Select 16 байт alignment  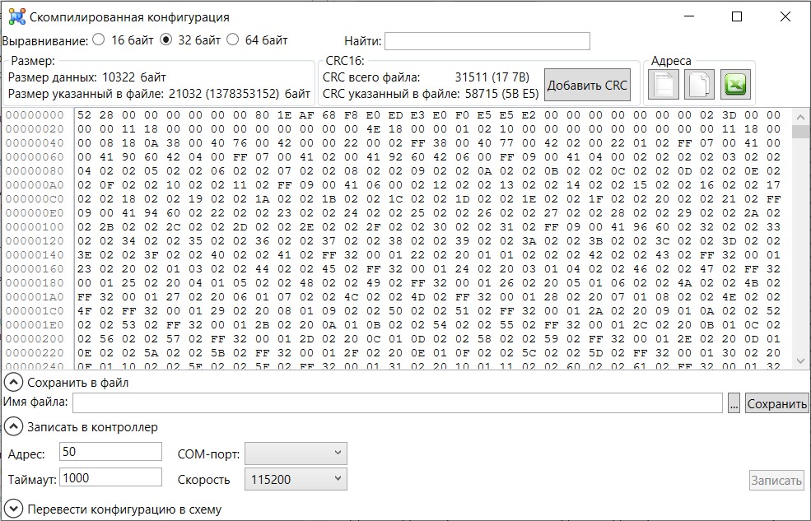point(99,40)
